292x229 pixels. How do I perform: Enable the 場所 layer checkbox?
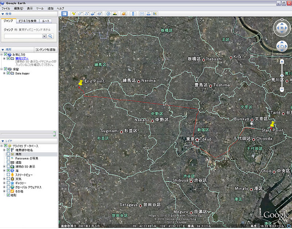point(8,154)
